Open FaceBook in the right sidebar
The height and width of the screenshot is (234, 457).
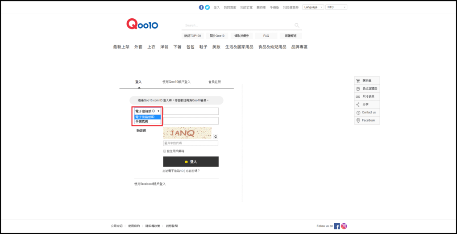point(367,120)
